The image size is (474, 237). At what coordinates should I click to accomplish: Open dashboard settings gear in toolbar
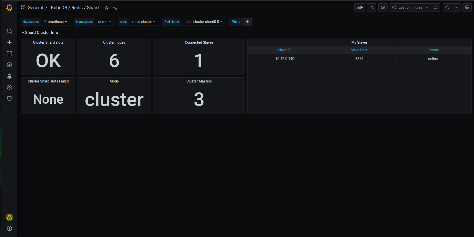383,7
